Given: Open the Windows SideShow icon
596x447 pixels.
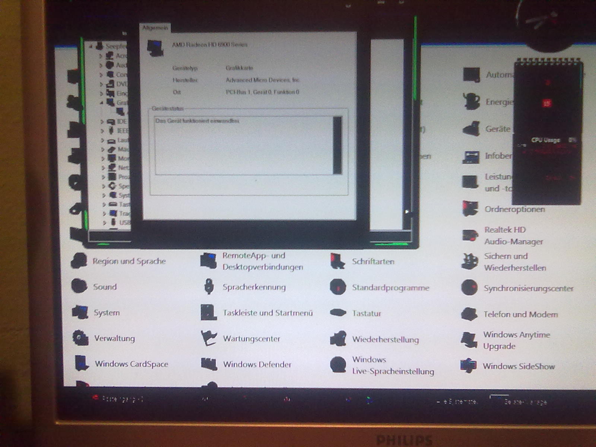Looking at the screenshot, I should pos(469,365).
